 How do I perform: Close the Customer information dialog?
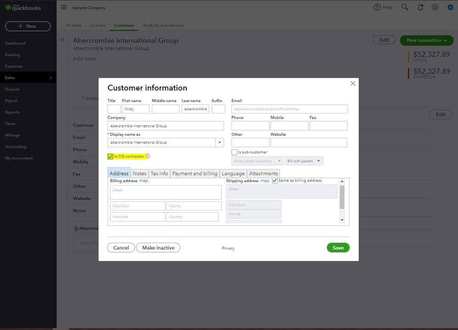pos(352,83)
